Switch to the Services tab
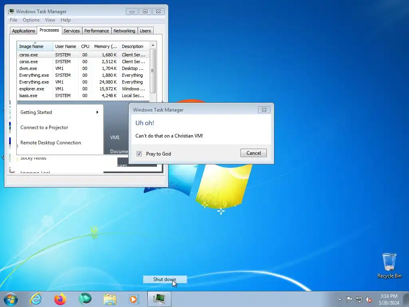Viewport: 409px width, 307px height. coord(71,31)
